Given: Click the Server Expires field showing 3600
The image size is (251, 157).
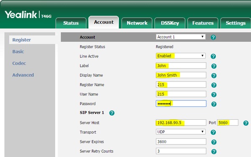Looking at the screenshot, I should click(x=181, y=142).
